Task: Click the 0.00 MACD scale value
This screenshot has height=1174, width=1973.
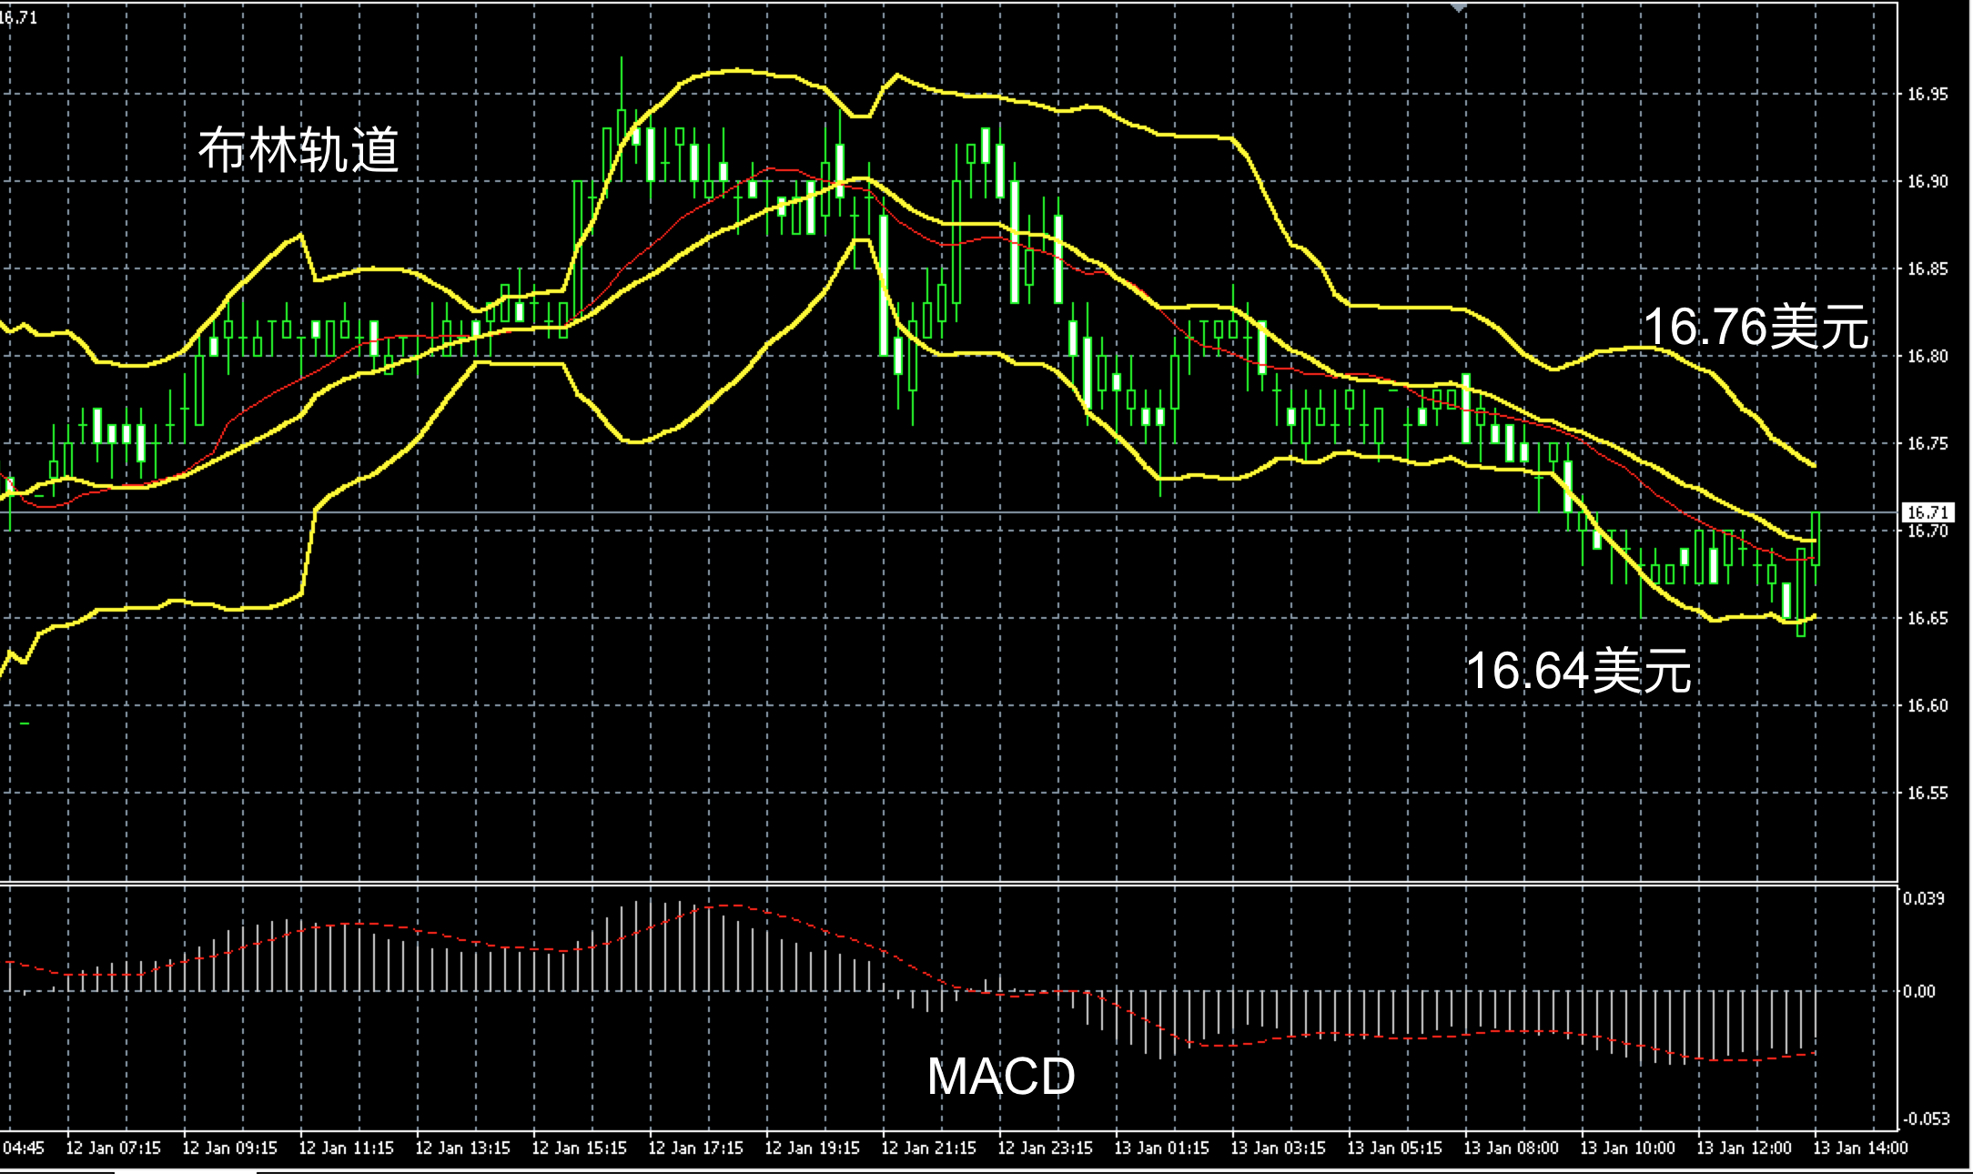Action: tap(1918, 992)
